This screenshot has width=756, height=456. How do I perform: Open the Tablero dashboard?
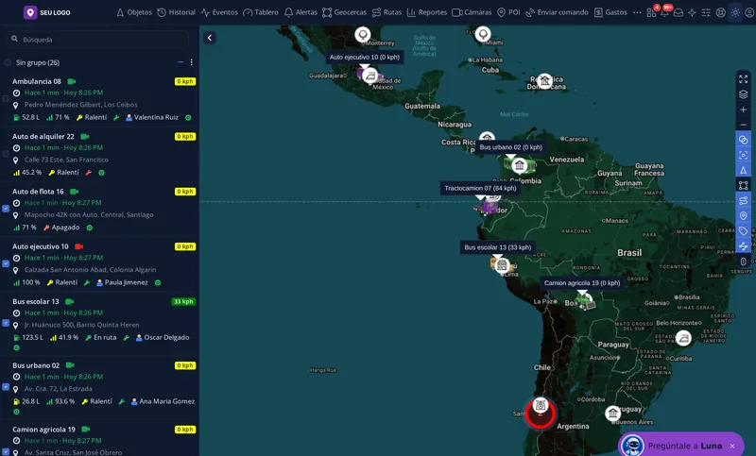(x=261, y=12)
